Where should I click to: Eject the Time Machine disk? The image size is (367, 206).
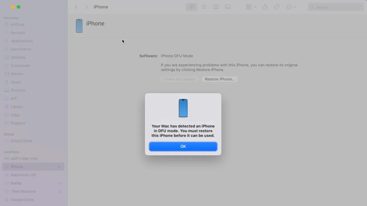coord(60,191)
